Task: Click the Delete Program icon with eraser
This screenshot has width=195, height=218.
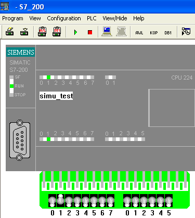Action: (x=10, y=32)
